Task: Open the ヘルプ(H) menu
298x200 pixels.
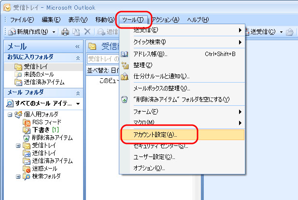Action: tap(198, 20)
